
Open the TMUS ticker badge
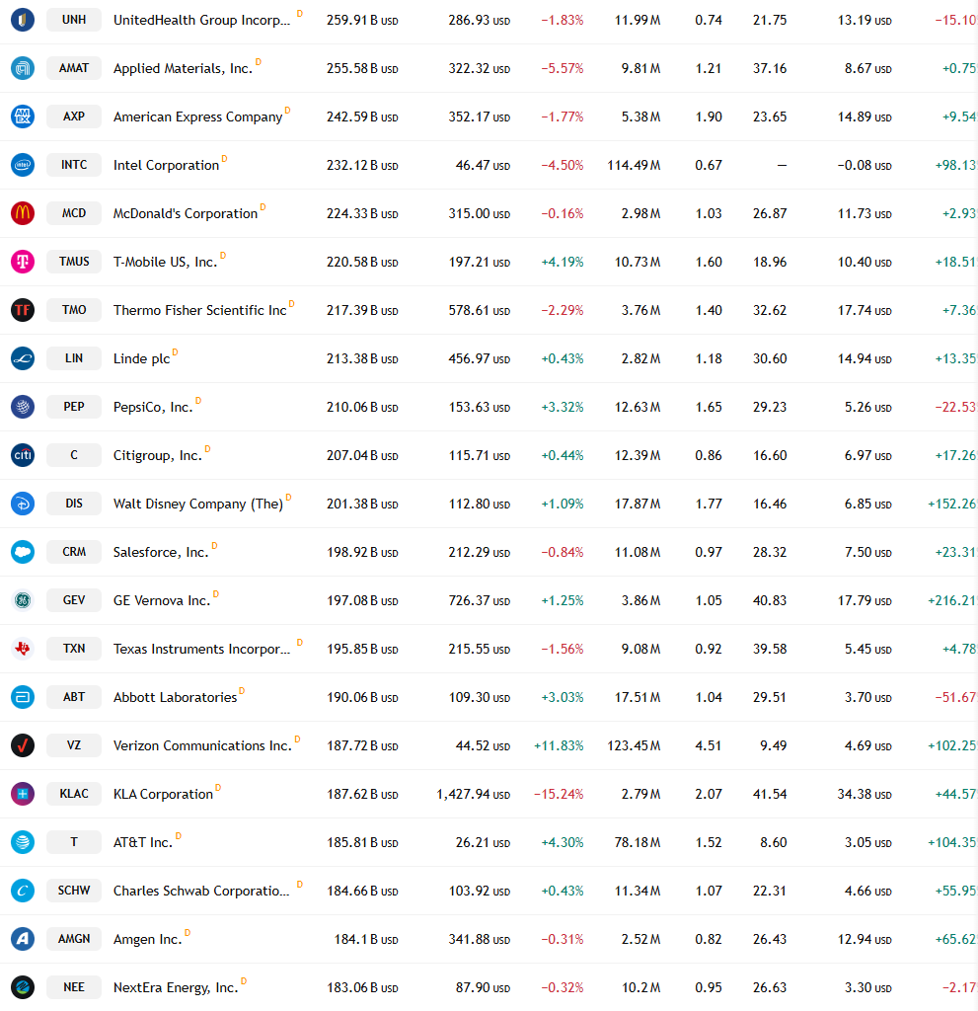pyautogui.click(x=74, y=261)
